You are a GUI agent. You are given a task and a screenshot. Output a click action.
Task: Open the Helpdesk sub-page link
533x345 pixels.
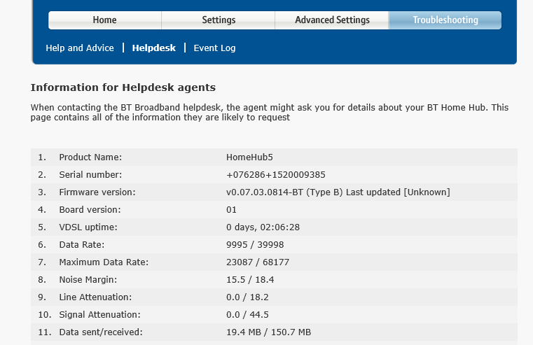[154, 48]
